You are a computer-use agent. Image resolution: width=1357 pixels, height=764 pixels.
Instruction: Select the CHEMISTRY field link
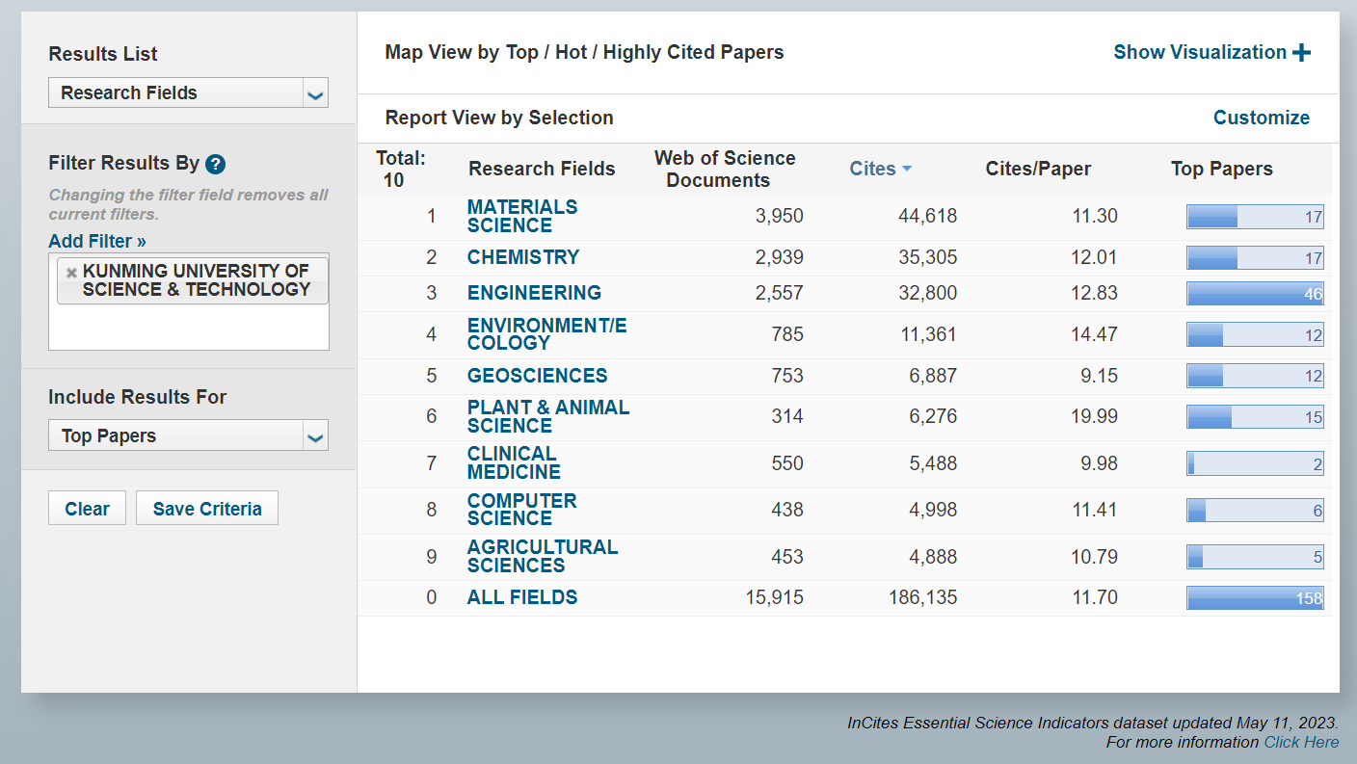[523, 257]
